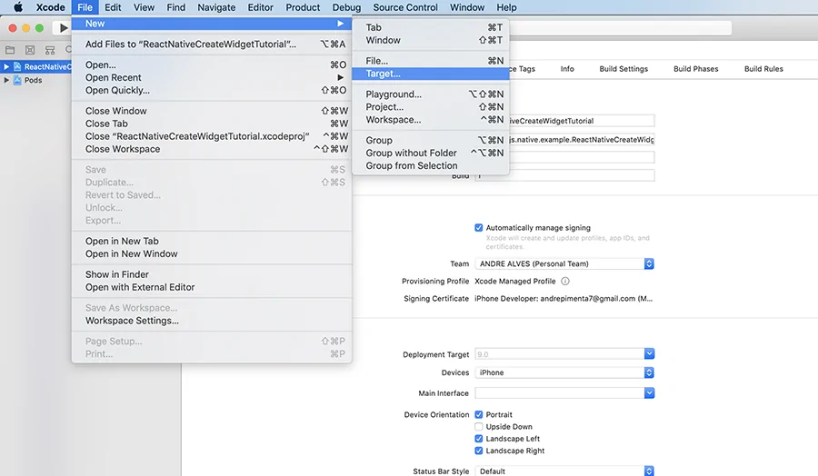
Task: Choose Open in New Window
Action: pos(211,254)
